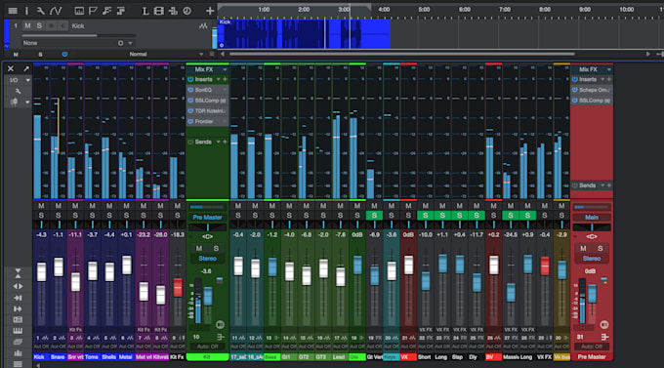This screenshot has width=664, height=368.
Task: Click Auto: Off on Kit bus channel
Action: (207, 347)
